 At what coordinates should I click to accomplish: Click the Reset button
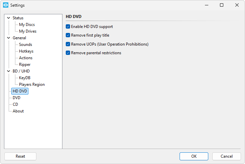(20, 156)
